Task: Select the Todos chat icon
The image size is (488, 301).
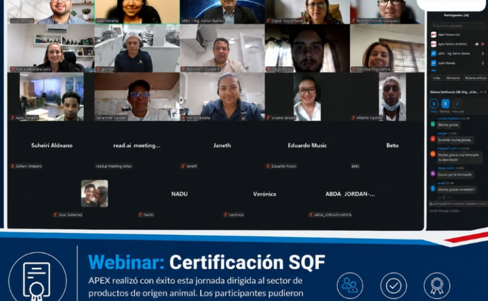Action: tap(434, 104)
